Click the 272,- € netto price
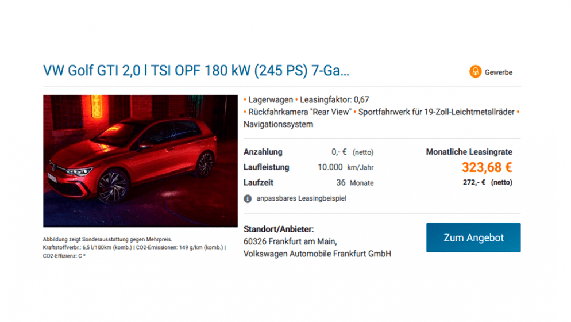Screen dimensions: 571x322 click(488, 182)
